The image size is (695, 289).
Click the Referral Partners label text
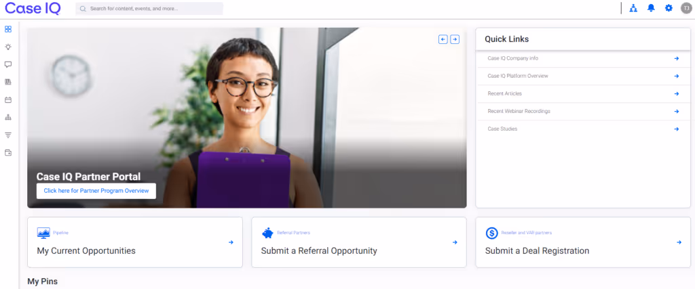(x=293, y=232)
